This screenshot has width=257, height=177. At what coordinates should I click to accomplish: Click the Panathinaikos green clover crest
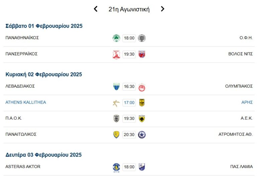(x=116, y=38)
